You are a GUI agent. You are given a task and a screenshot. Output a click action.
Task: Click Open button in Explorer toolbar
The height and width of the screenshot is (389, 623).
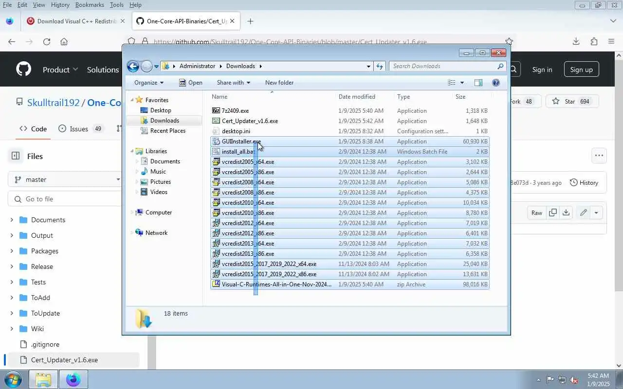point(190,83)
